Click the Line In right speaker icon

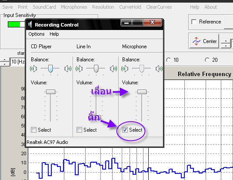[x=113, y=69]
